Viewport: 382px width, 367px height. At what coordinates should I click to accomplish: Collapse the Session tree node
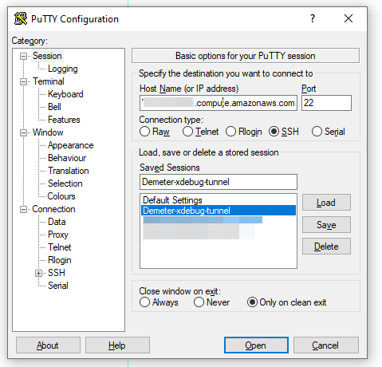point(23,56)
